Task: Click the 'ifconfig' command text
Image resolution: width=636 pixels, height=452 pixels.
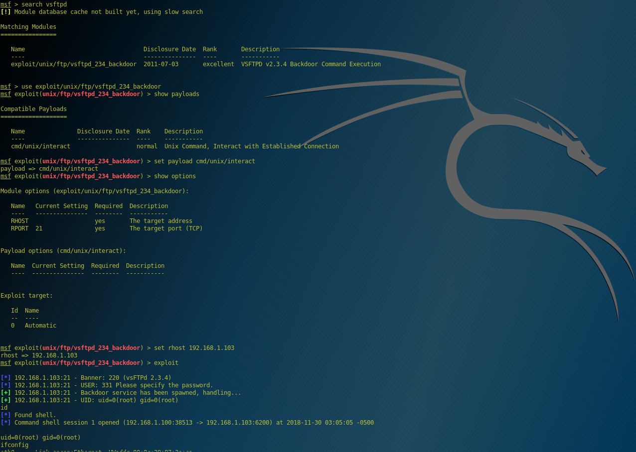Action: (x=14, y=445)
